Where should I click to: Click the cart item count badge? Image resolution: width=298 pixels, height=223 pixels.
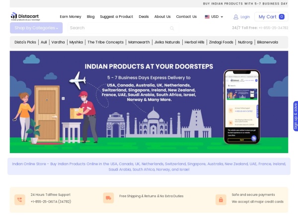[282, 17]
